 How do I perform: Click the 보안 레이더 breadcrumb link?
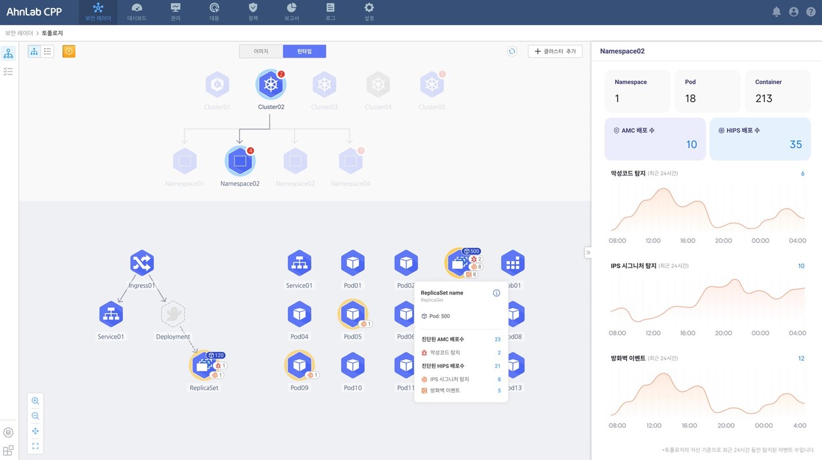click(x=19, y=33)
